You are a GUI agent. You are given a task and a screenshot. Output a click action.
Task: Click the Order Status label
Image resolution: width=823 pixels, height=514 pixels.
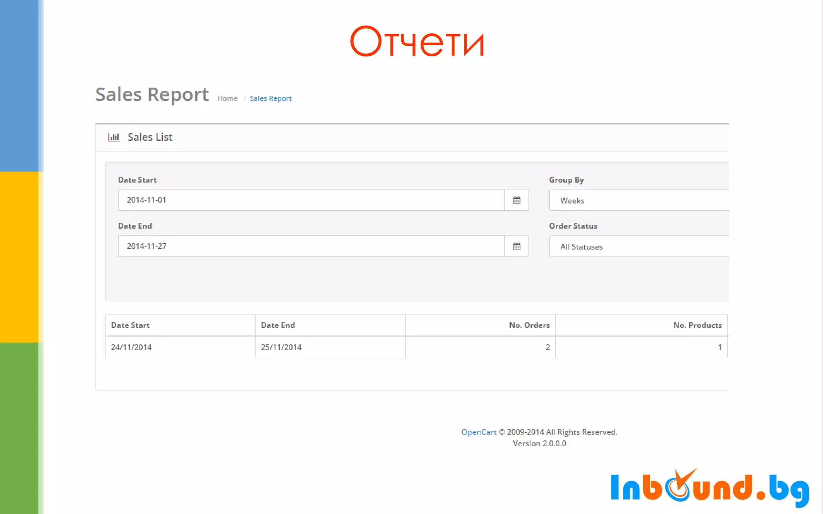point(573,226)
